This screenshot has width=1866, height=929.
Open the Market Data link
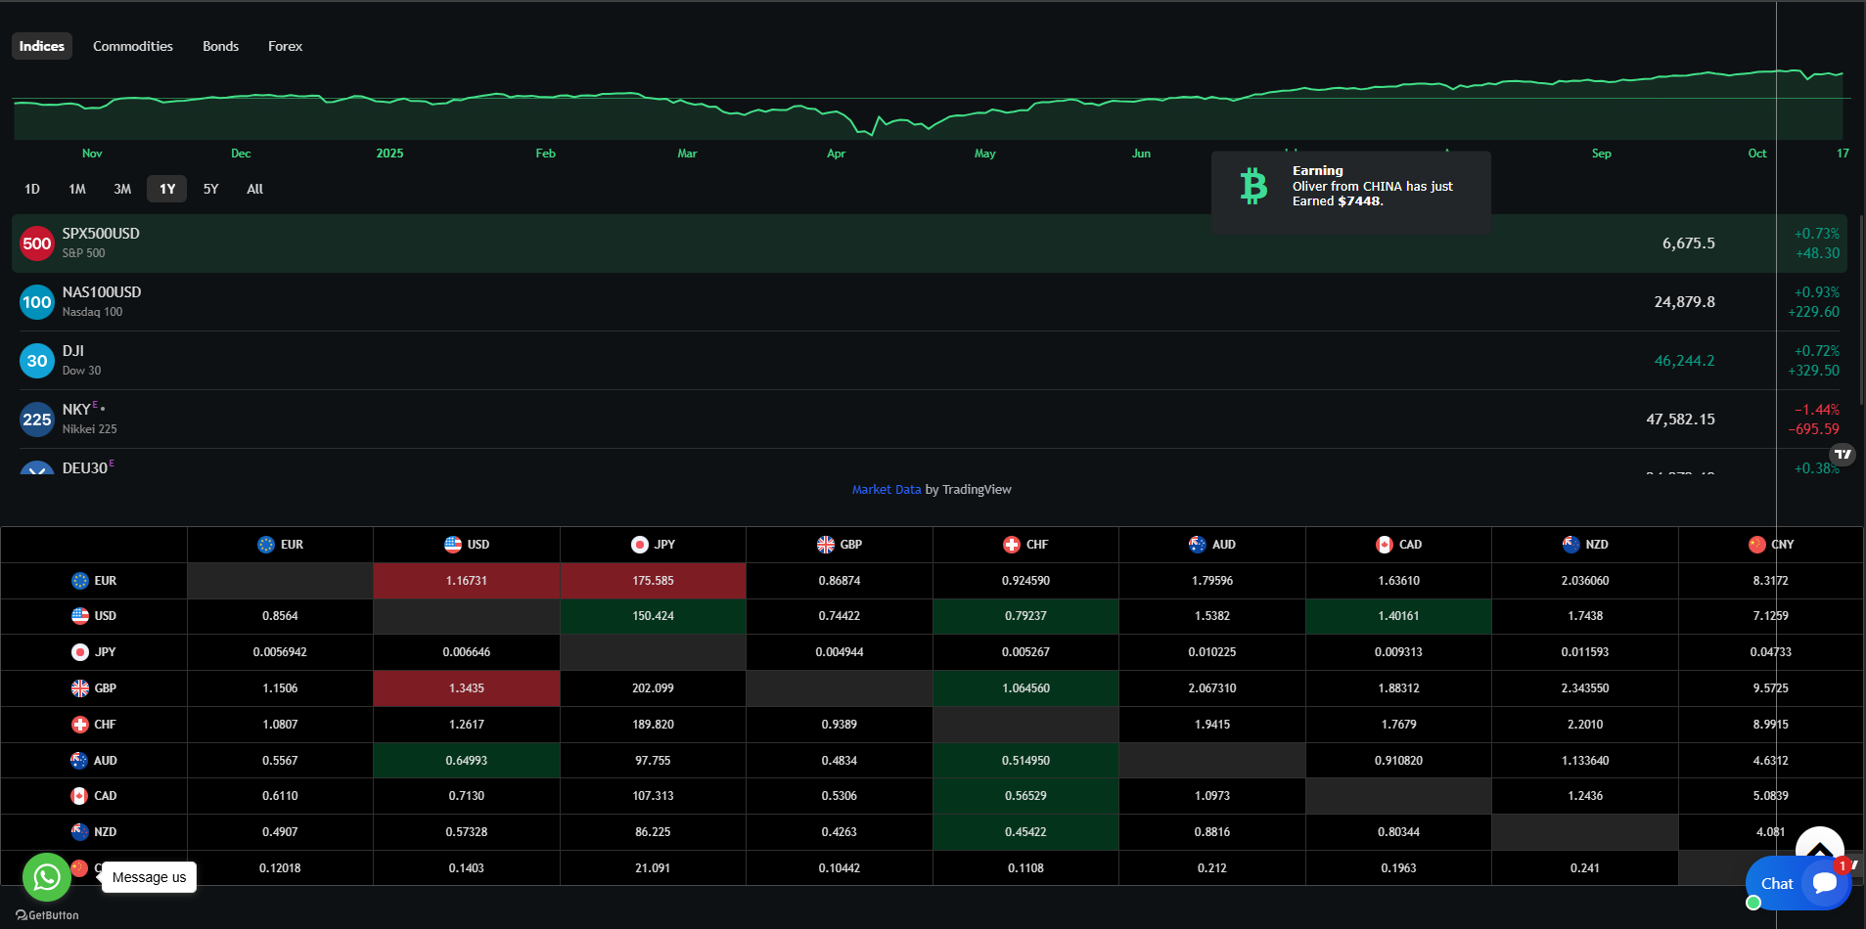pyautogui.click(x=886, y=490)
